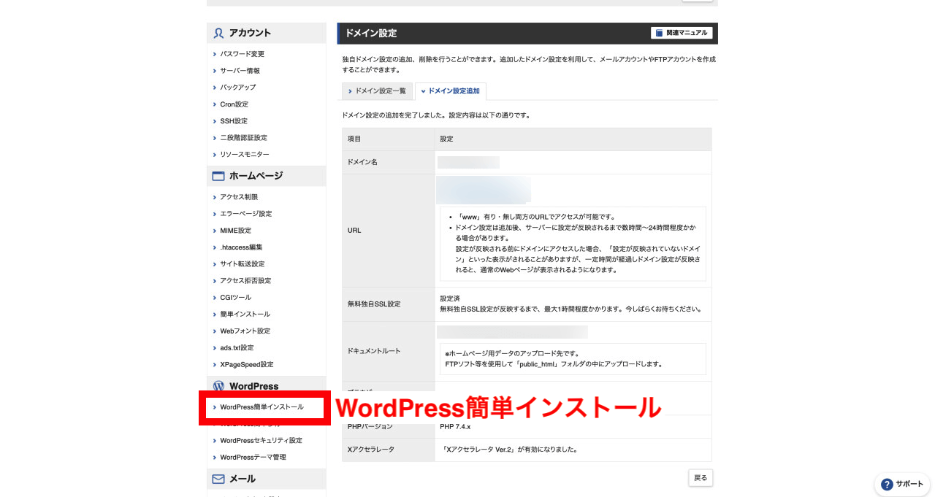Click the chevron icon on ドメイン設定一覧 tab
Viewport: 935px width, 497px height.
point(351,91)
